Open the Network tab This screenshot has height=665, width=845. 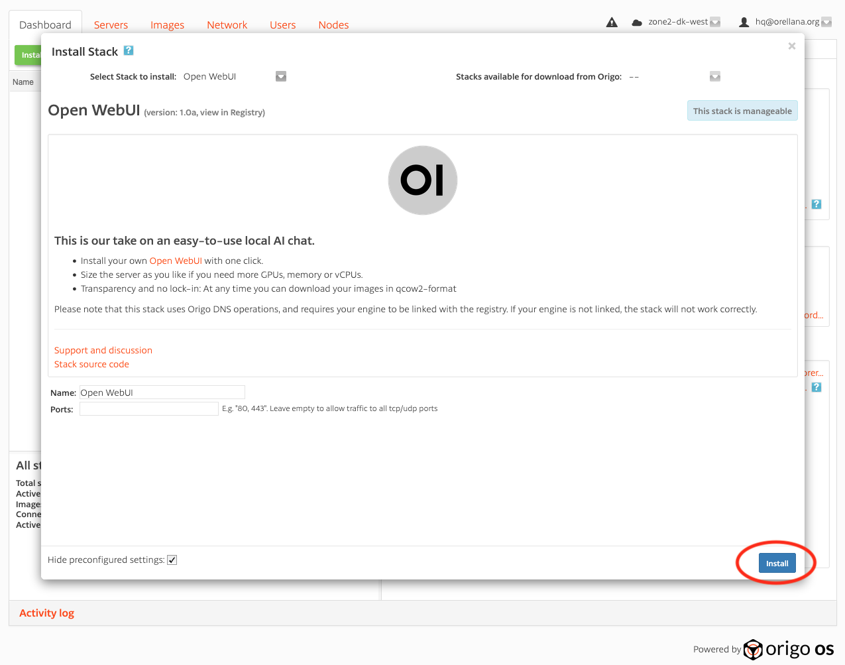tap(227, 25)
